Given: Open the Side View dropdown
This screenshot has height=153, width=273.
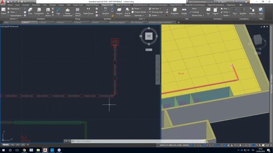Looking at the screenshot, I should [x=155, y=8].
